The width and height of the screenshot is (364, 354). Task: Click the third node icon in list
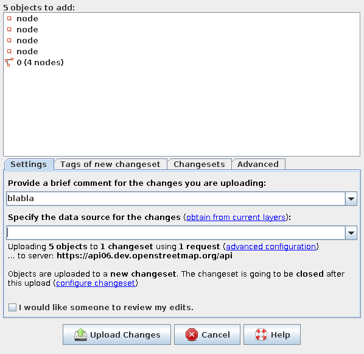click(x=9, y=40)
